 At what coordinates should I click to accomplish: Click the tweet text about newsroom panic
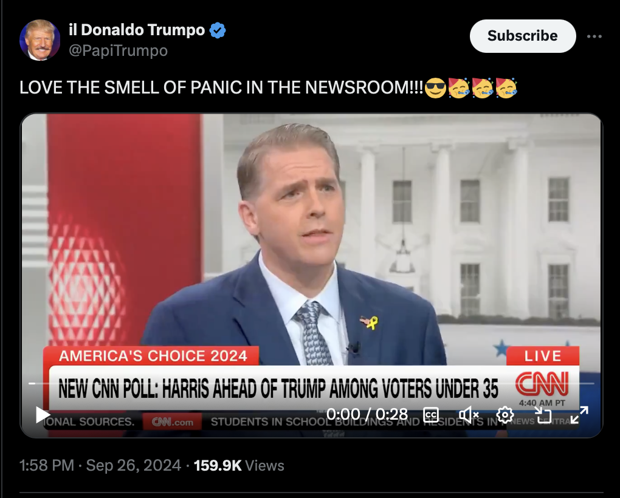pos(221,87)
